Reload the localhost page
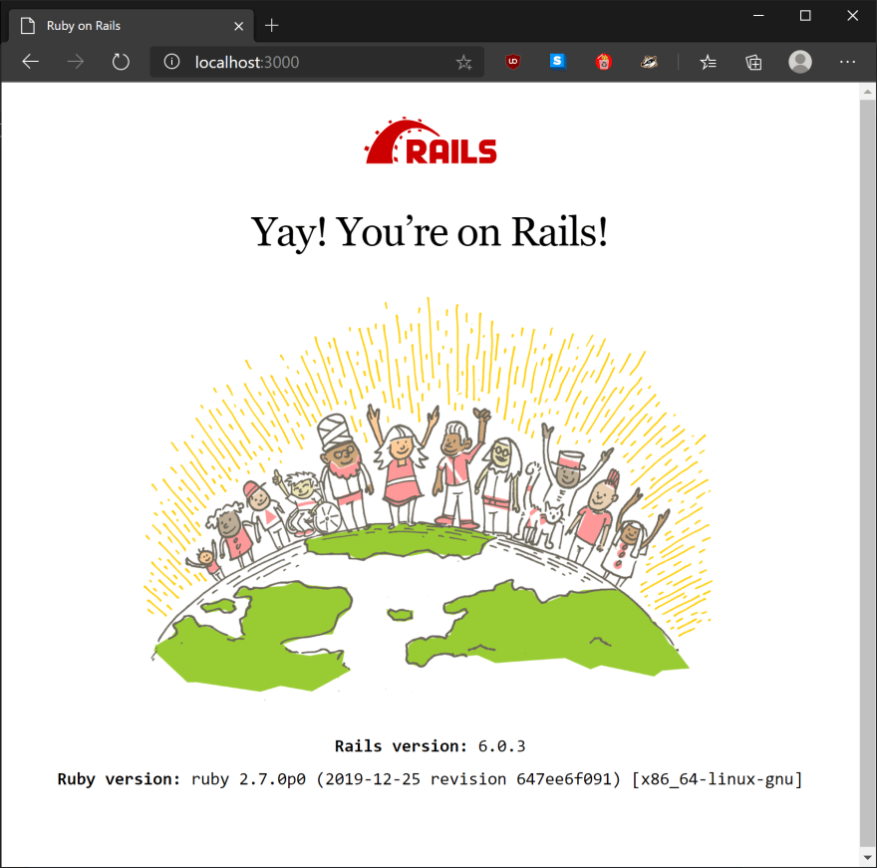 121,62
